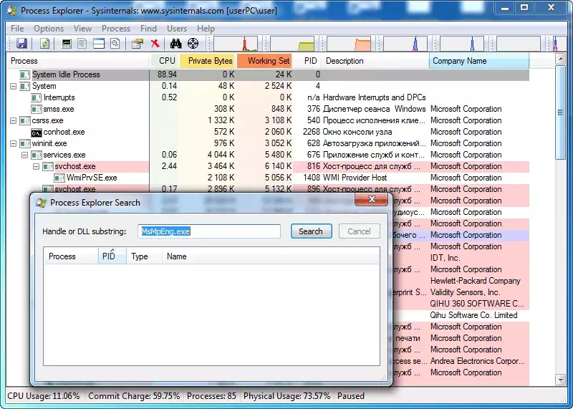This screenshot has width=573, height=409.
Task: Open the File menu
Action: point(17,29)
